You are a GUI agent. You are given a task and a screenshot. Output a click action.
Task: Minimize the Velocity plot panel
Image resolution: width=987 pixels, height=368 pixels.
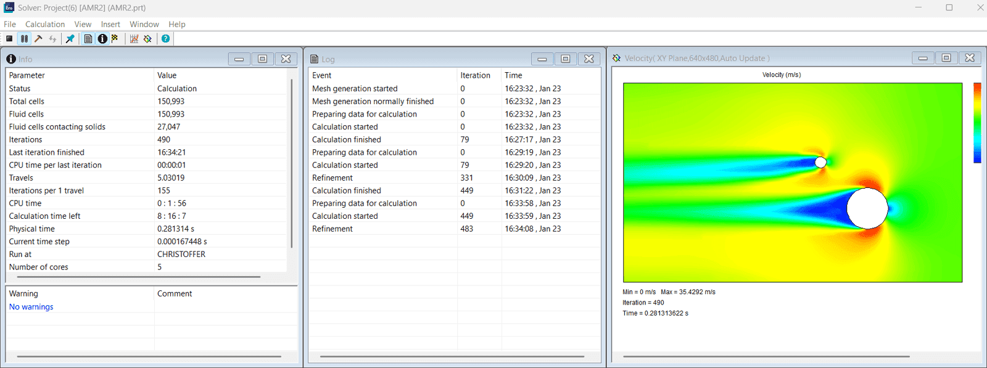pyautogui.click(x=923, y=58)
